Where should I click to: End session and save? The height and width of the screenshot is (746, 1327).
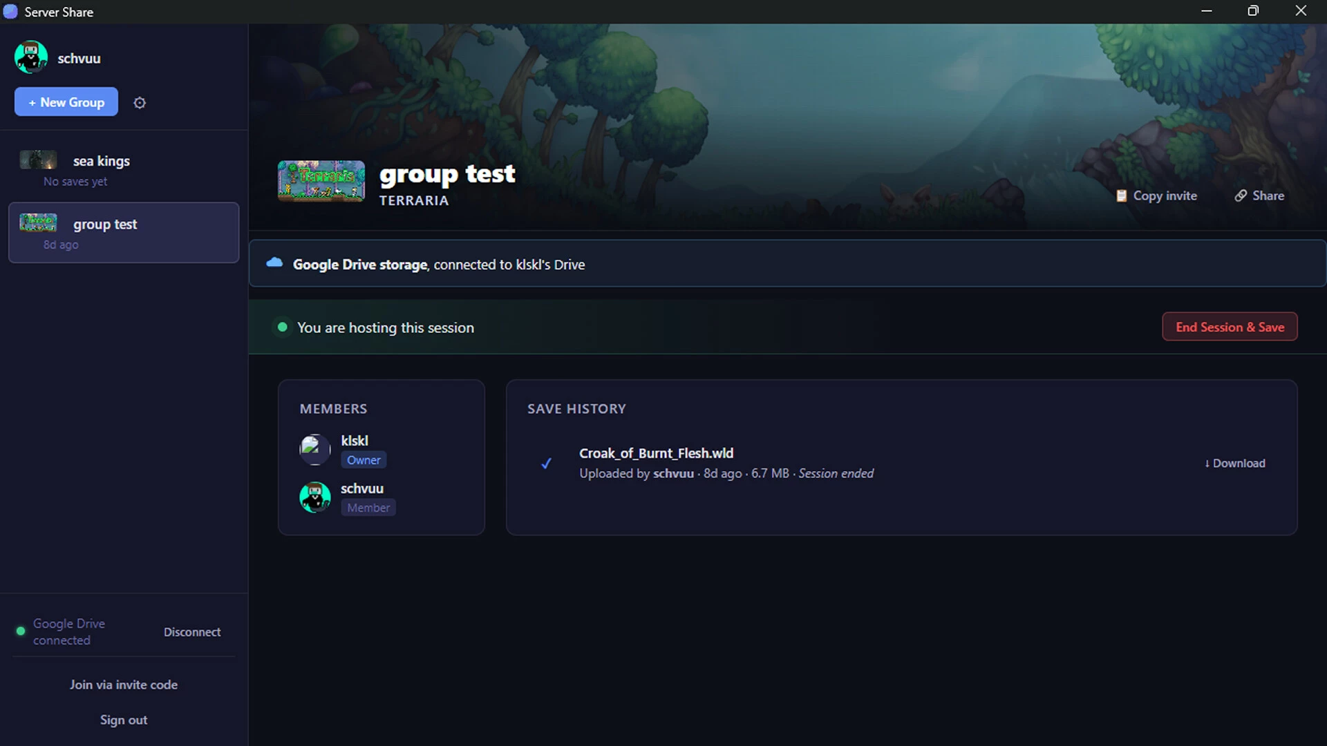tap(1230, 327)
